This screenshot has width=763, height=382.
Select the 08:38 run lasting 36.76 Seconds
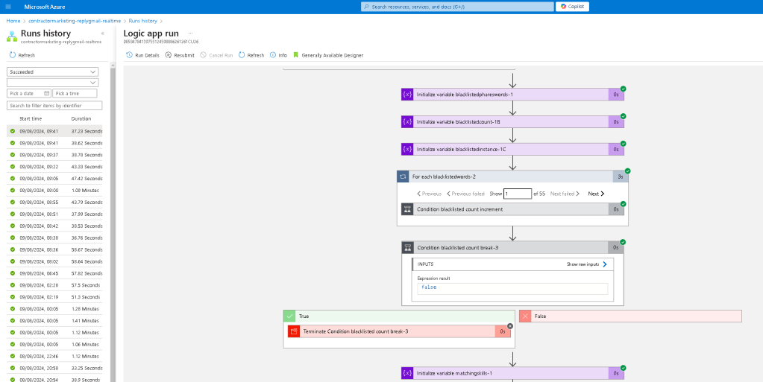(x=54, y=238)
